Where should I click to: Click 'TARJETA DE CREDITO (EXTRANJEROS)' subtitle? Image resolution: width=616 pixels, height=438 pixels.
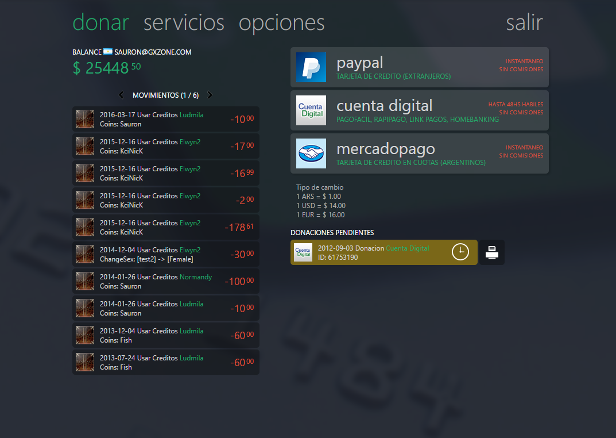coord(394,76)
